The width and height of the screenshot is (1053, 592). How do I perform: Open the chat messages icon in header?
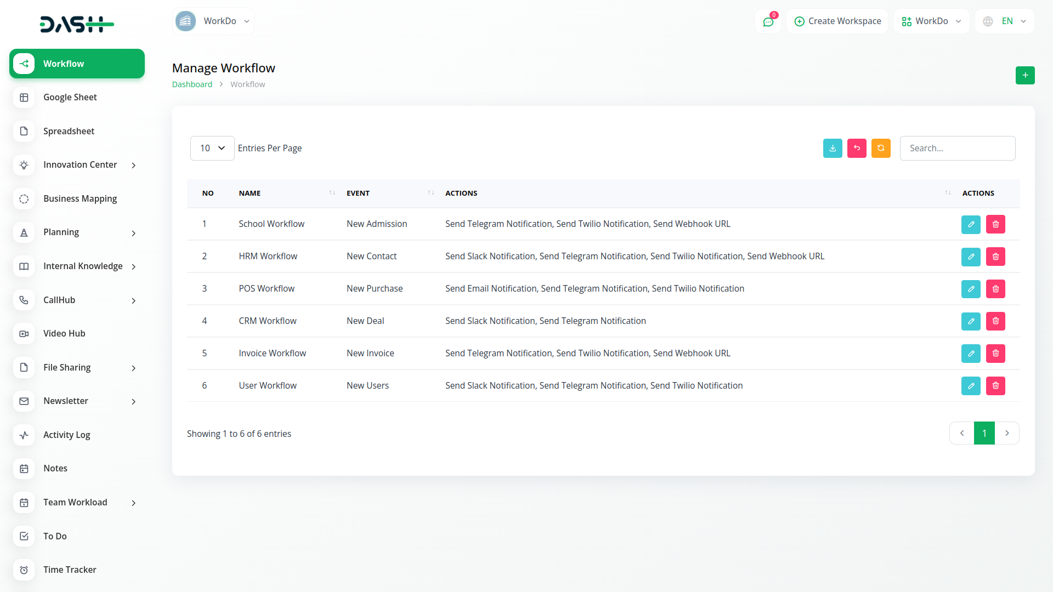tap(768, 21)
